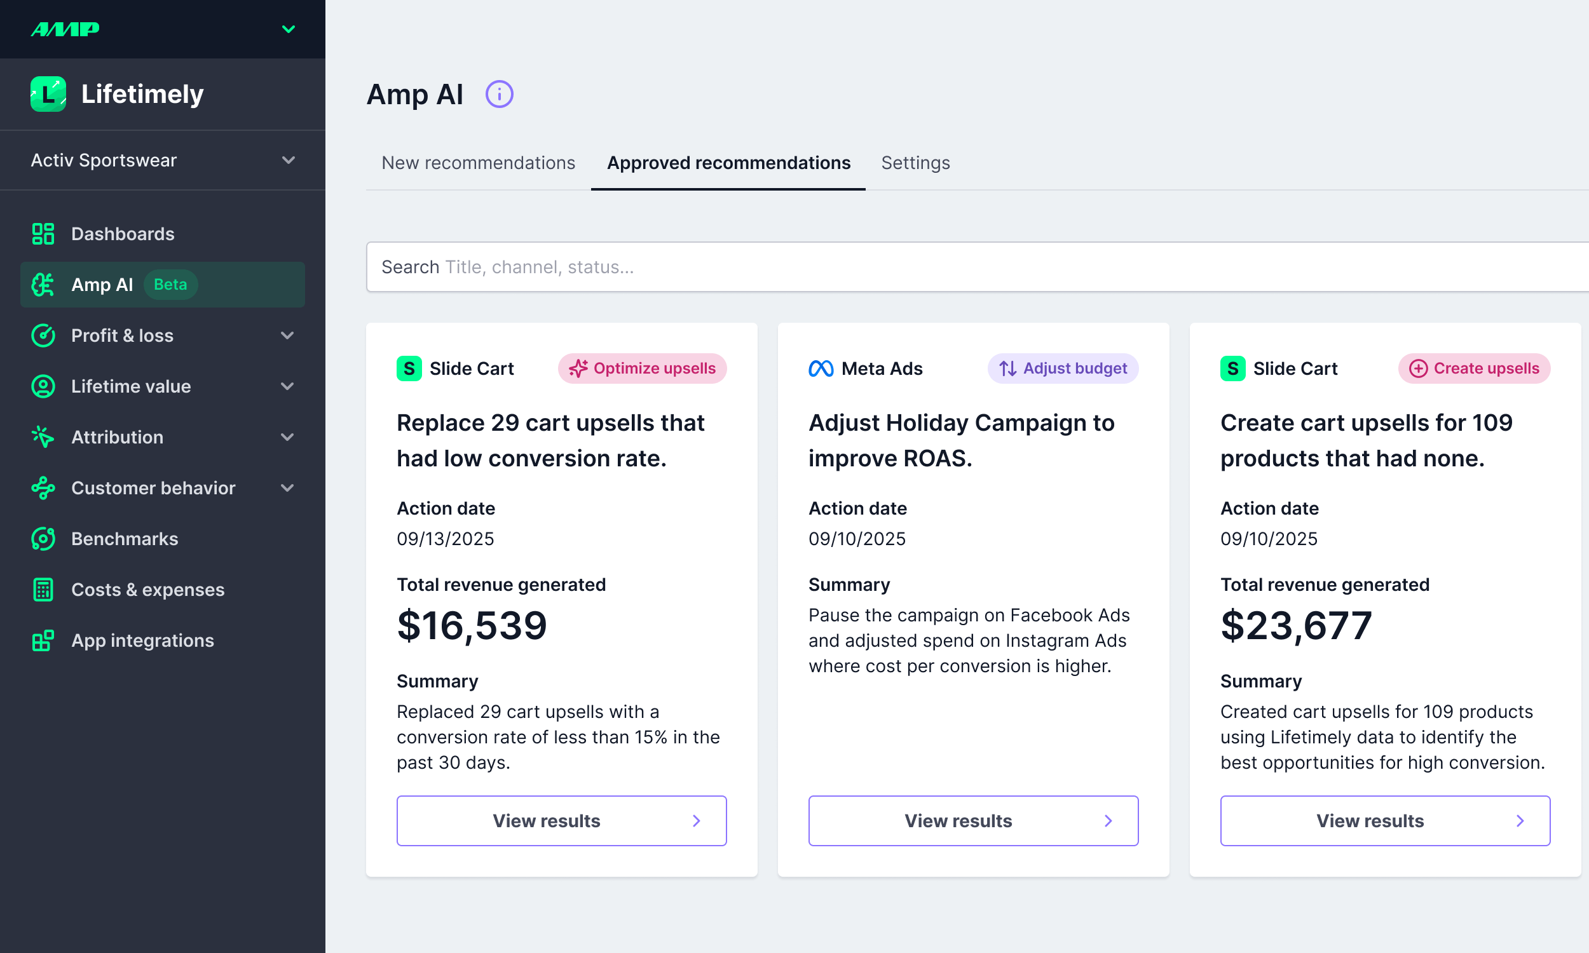Click the Benchmarks sidebar icon

point(43,539)
